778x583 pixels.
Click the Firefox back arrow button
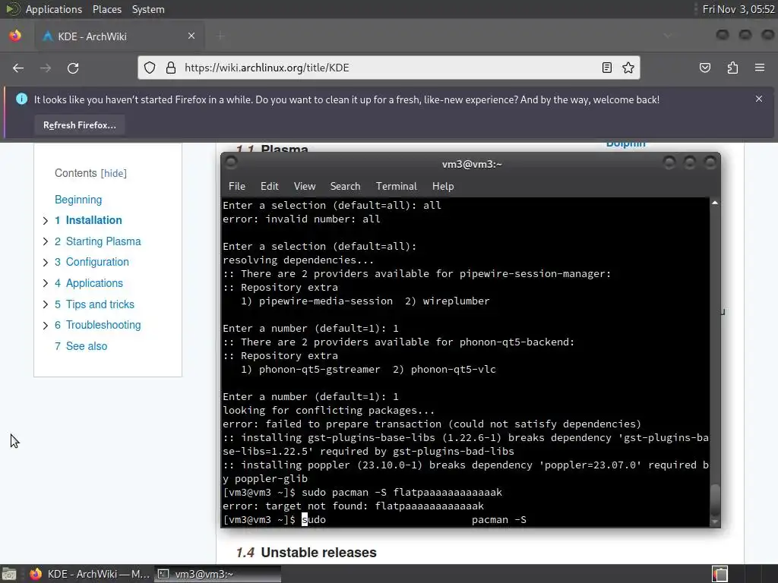(x=18, y=68)
